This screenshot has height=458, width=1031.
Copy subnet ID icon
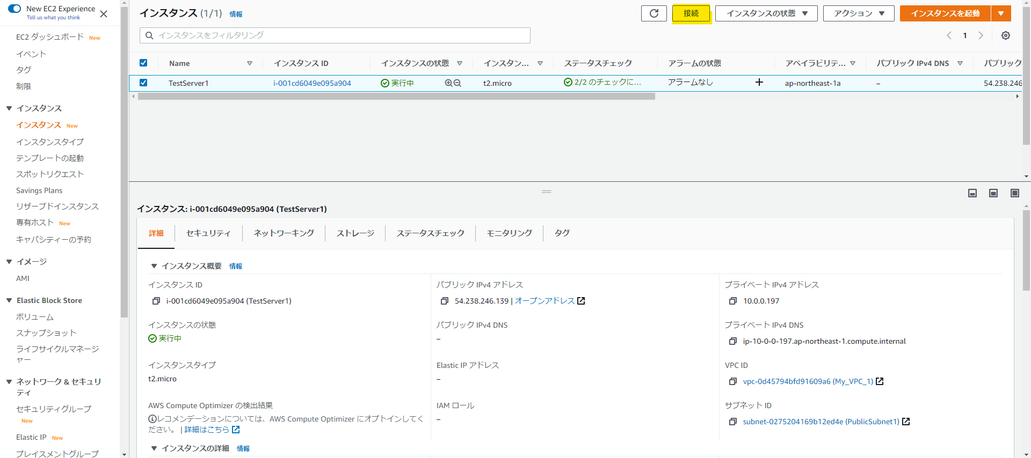coord(733,422)
